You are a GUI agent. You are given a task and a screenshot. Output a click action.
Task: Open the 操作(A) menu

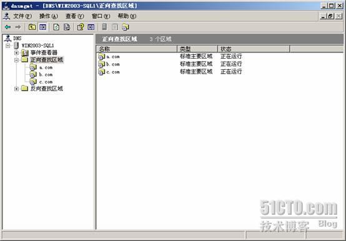[49, 16]
